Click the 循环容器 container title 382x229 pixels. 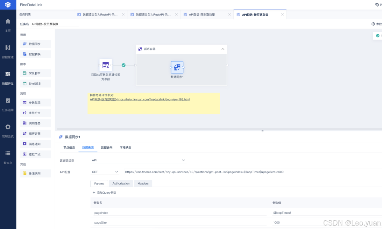pos(150,49)
